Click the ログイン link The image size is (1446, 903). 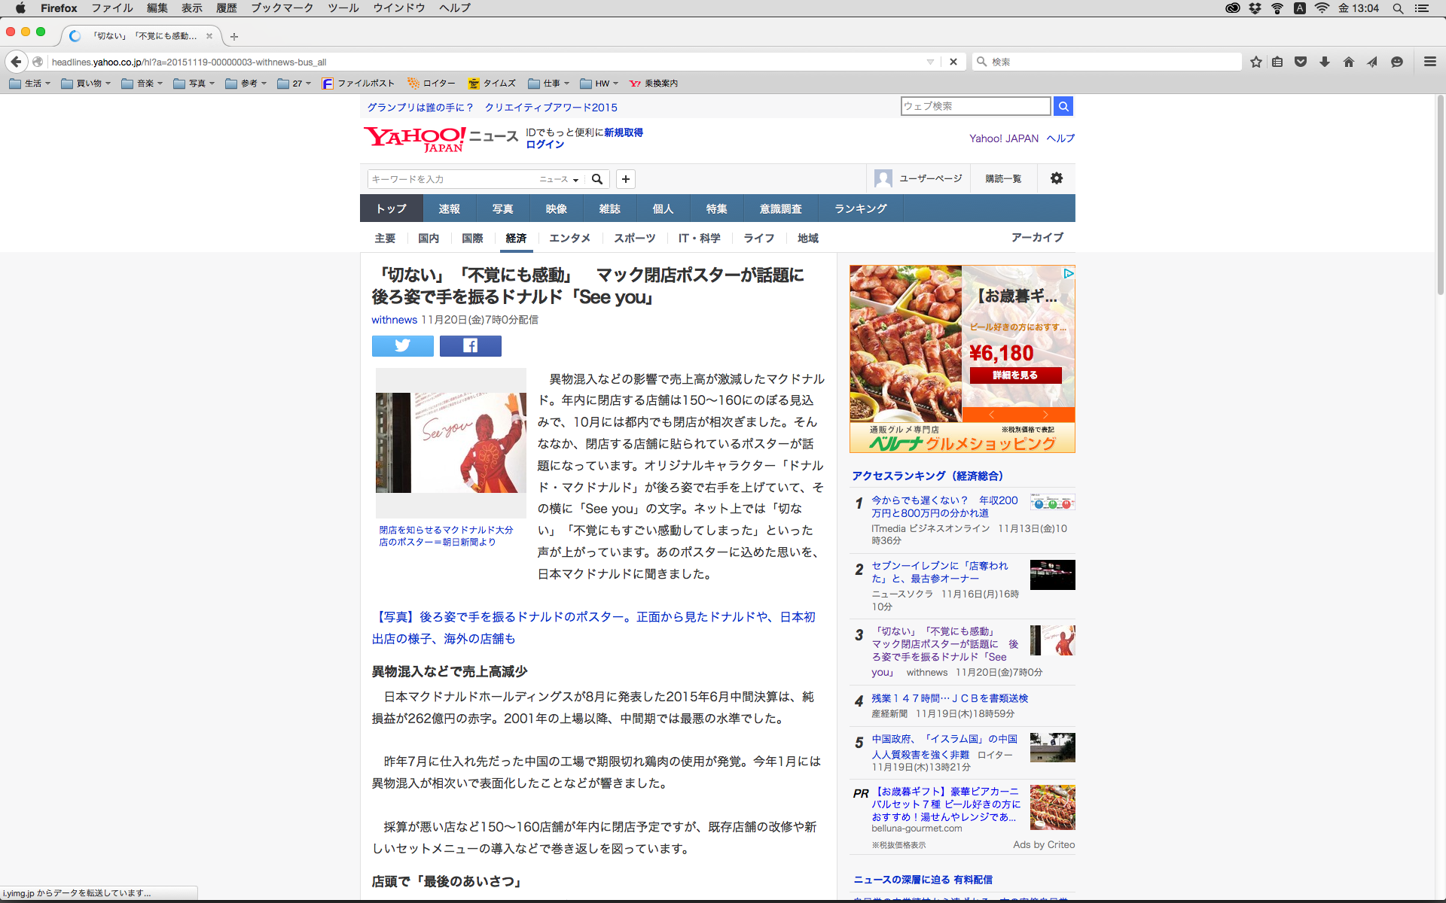[x=545, y=144]
